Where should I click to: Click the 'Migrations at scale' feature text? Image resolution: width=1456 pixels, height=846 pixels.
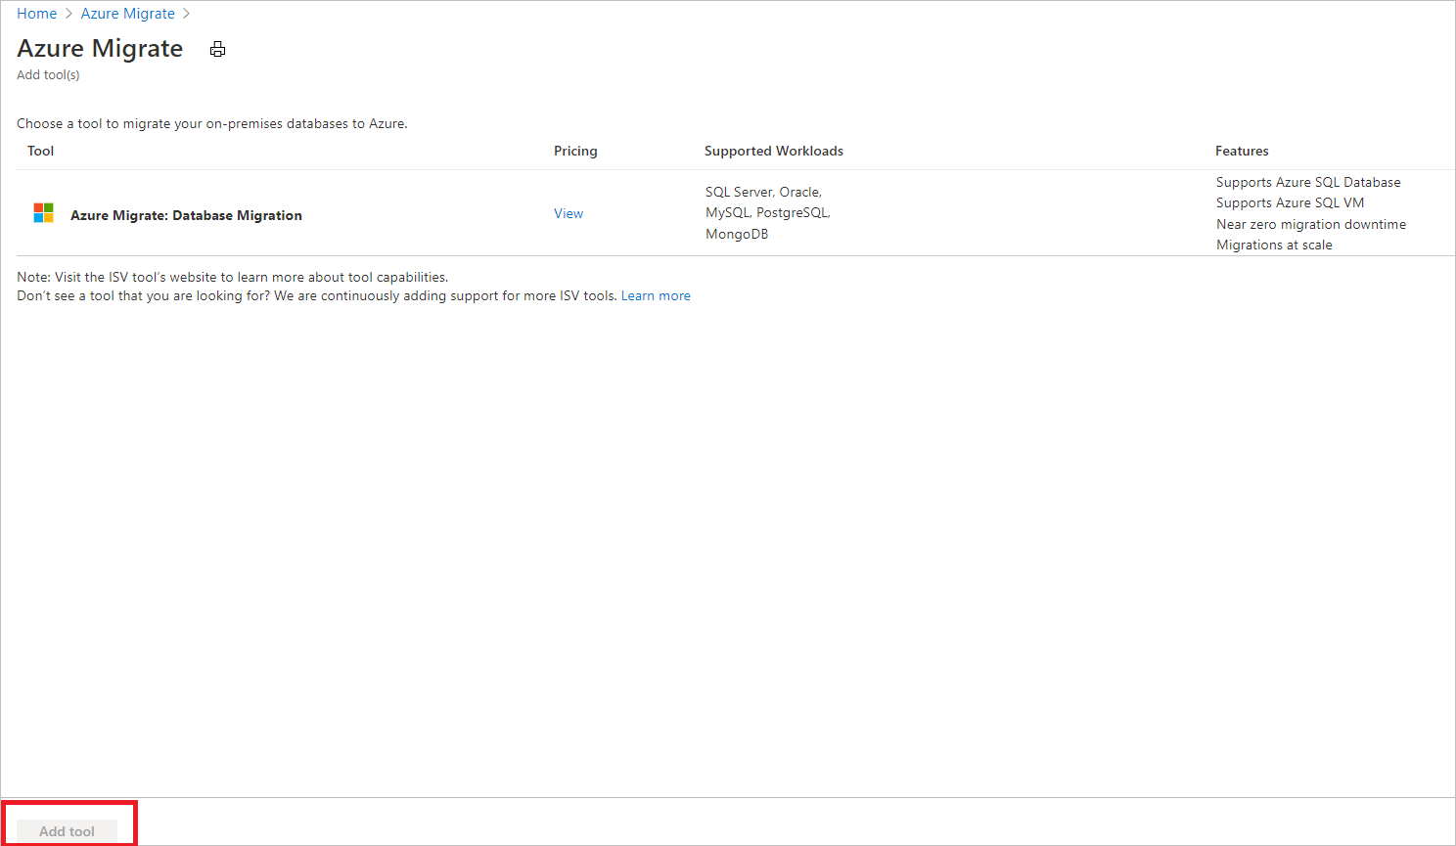click(1274, 245)
